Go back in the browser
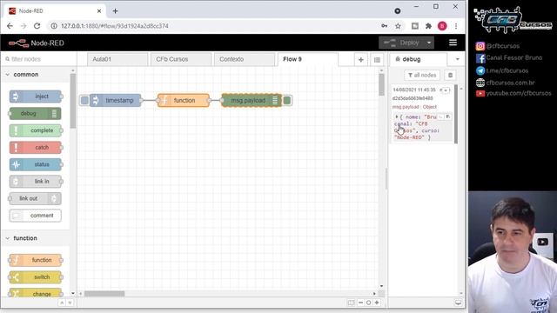Viewport: 557px width, 313px height. (x=10, y=26)
